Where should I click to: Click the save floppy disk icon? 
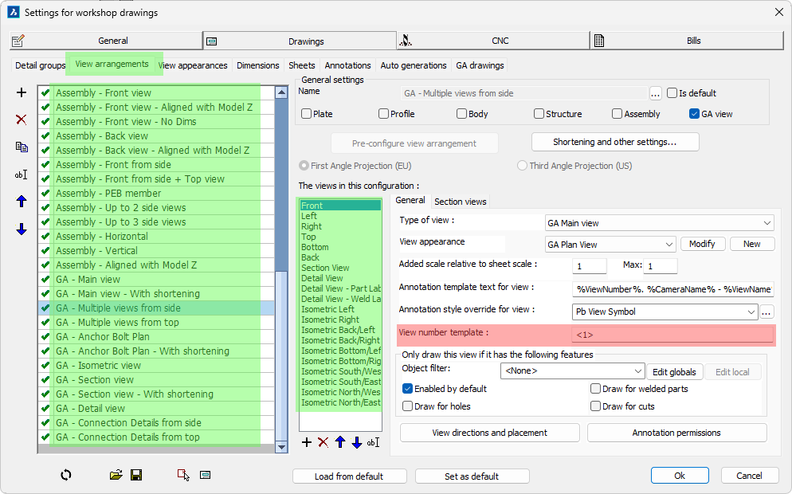(136, 475)
